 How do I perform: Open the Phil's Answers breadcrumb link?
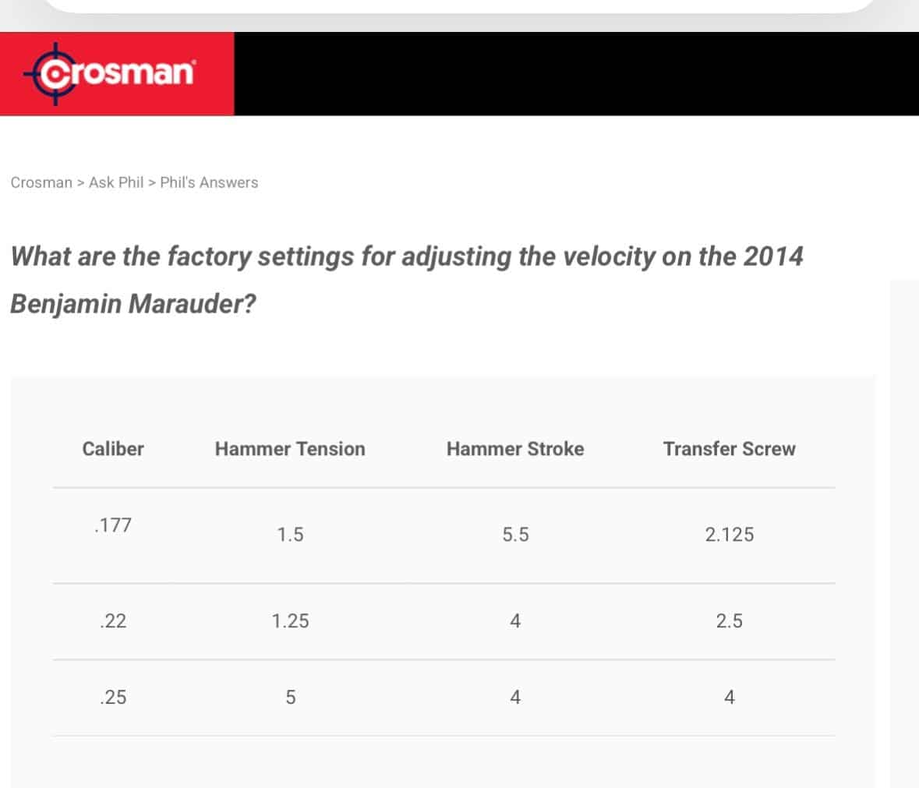point(209,182)
